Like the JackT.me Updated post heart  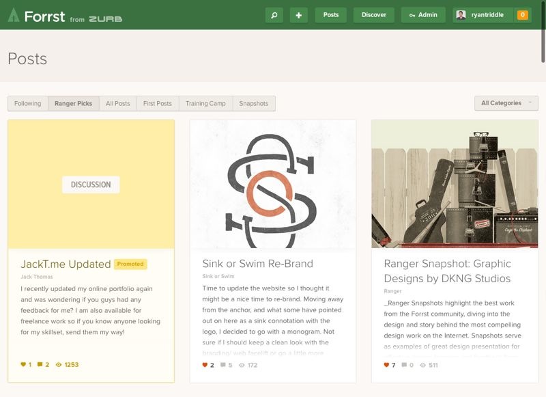click(x=23, y=365)
